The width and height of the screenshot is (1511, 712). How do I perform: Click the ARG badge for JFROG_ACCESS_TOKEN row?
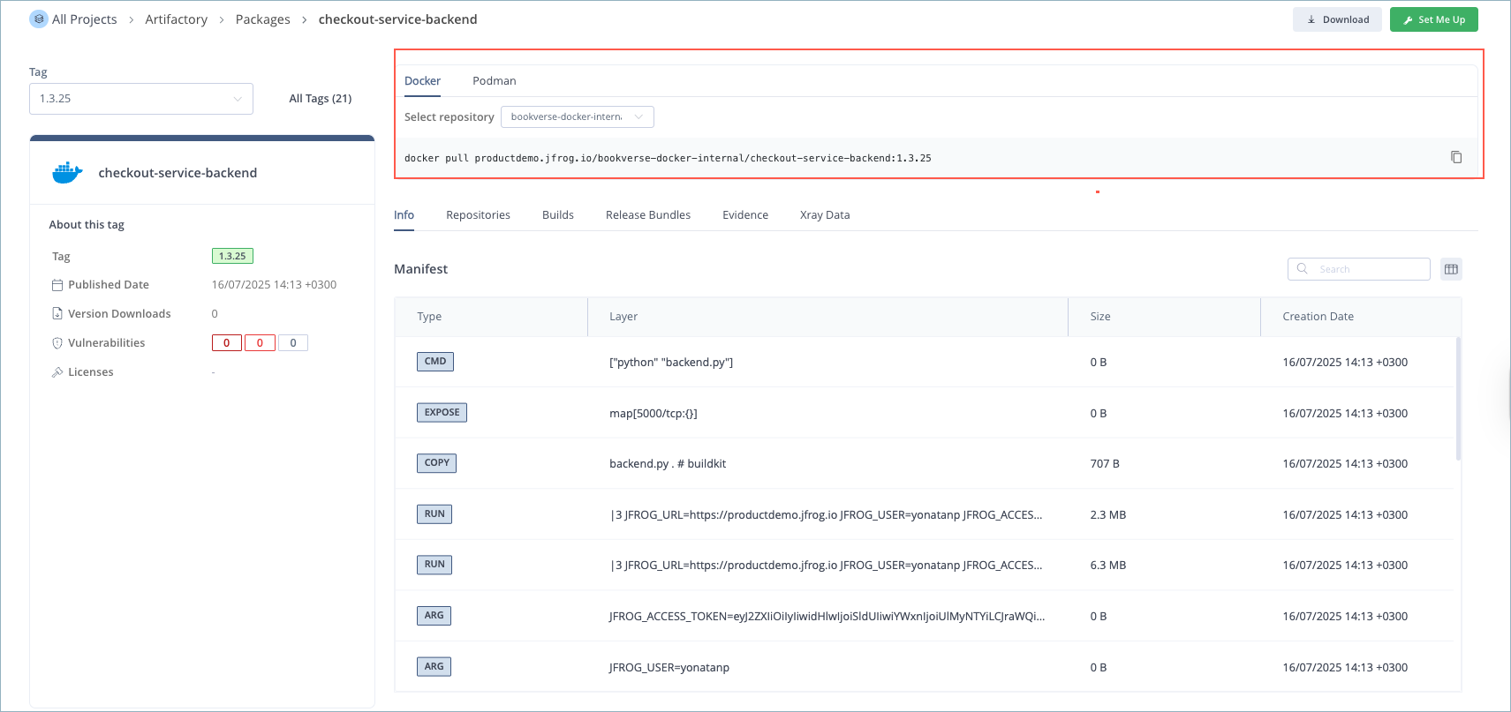tap(434, 616)
